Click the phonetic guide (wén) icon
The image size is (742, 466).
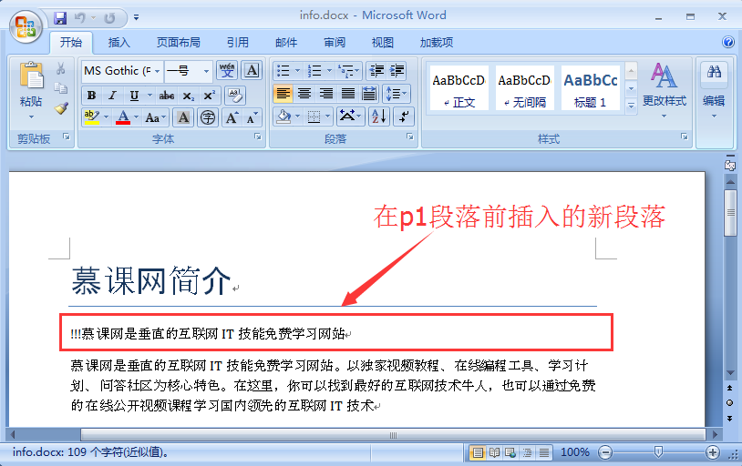[x=227, y=70]
